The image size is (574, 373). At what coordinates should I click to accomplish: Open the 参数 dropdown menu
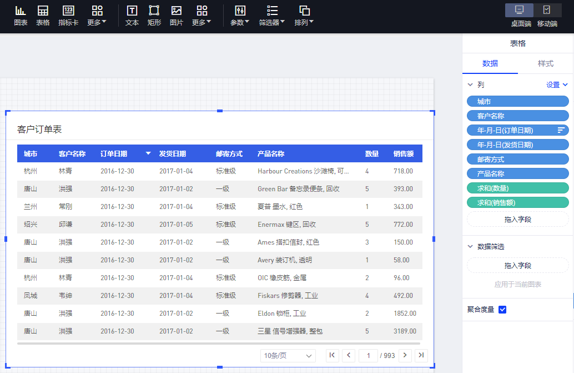click(x=240, y=16)
